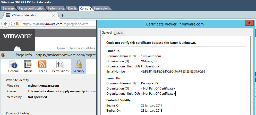Open the Feeds page info section
The image size is (256, 115).
pos(42,66)
